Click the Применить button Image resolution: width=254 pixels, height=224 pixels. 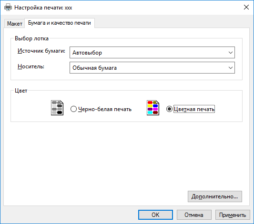[x=233, y=215]
